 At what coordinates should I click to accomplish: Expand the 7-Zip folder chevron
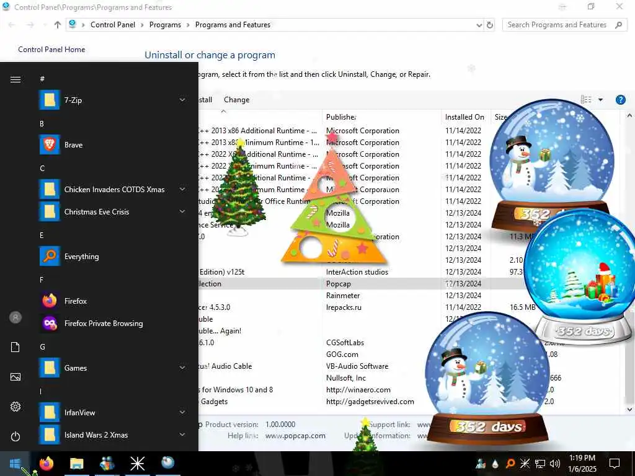click(182, 100)
